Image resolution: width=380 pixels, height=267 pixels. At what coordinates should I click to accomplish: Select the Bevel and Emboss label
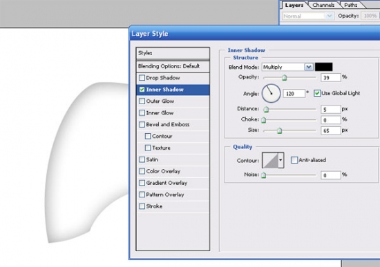point(168,124)
